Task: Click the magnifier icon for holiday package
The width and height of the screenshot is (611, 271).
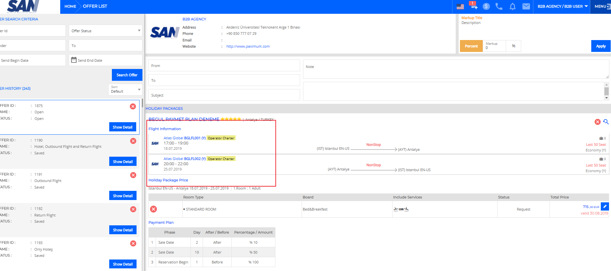Action: click(x=606, y=122)
